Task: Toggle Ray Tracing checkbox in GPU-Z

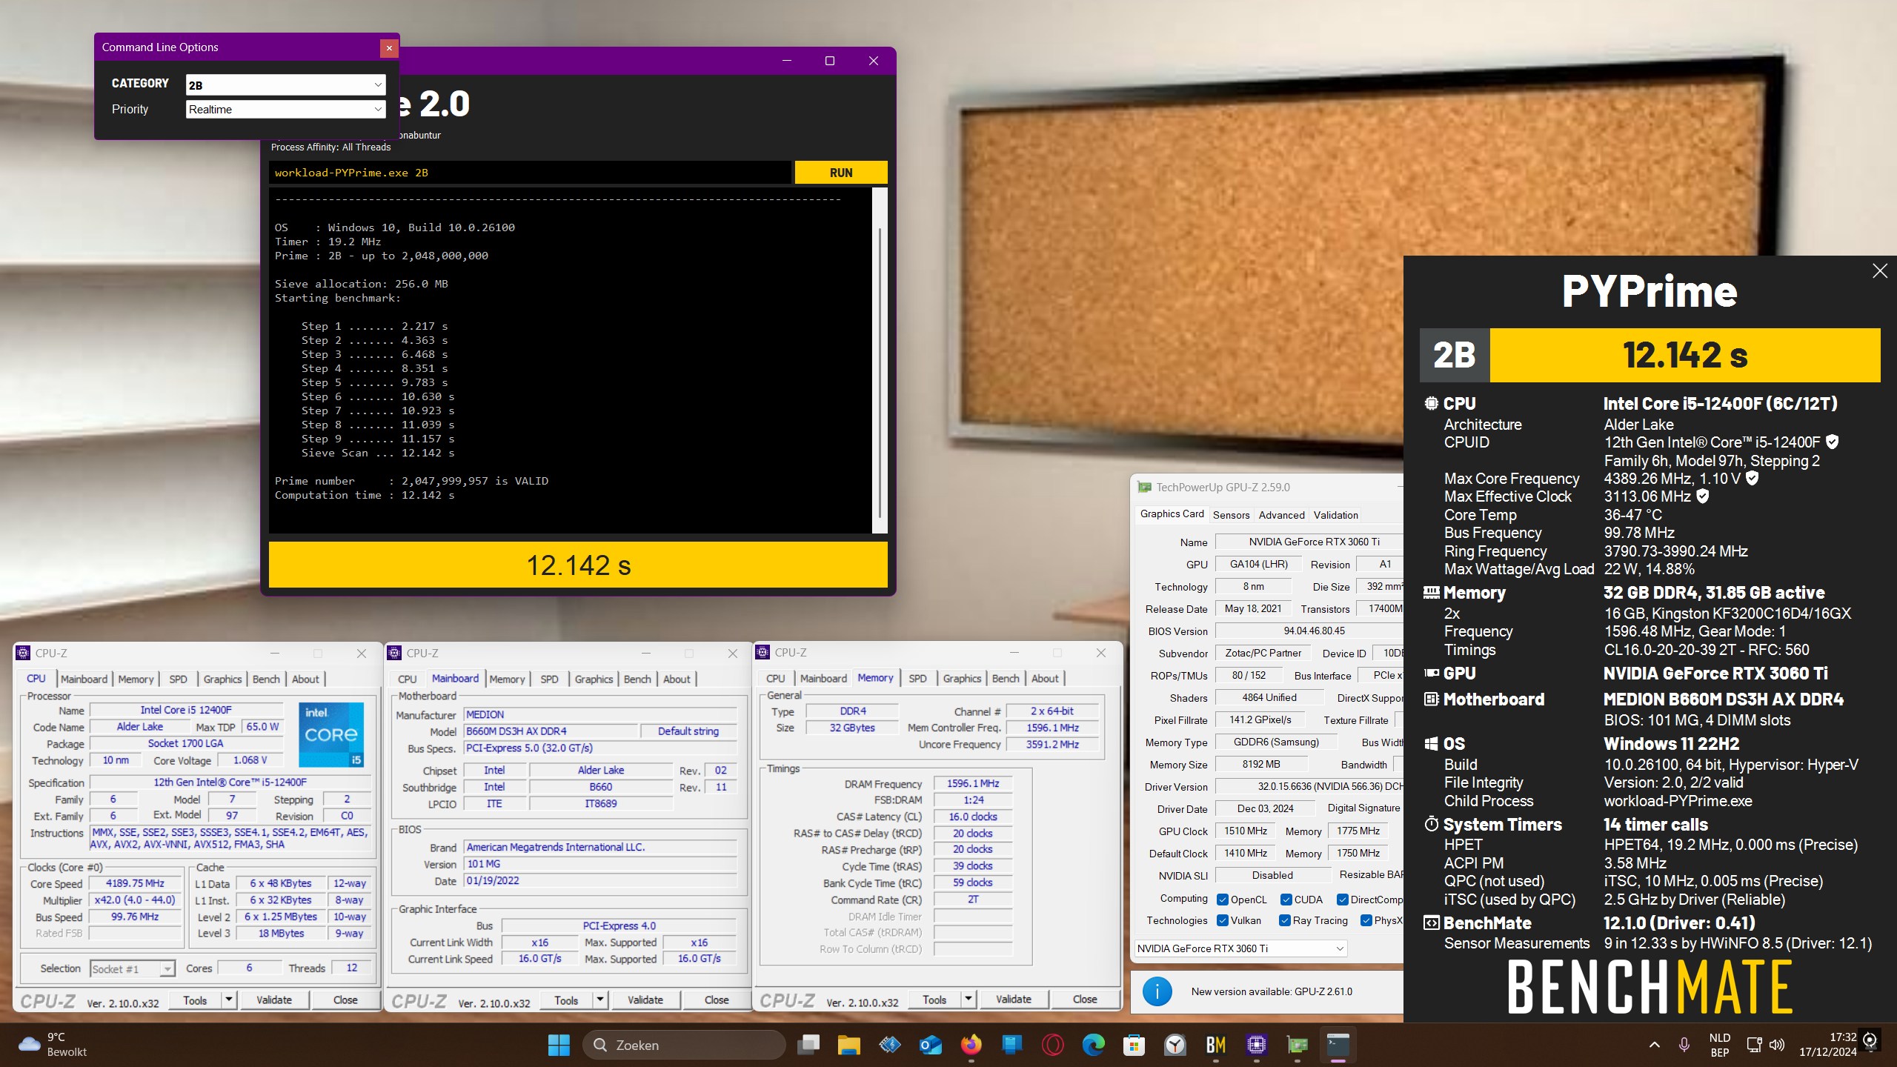Action: (1285, 920)
